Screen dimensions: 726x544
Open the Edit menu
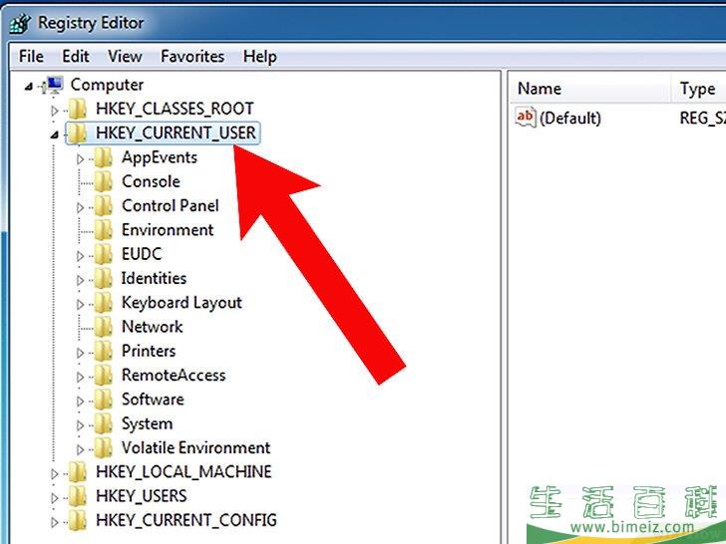[76, 57]
